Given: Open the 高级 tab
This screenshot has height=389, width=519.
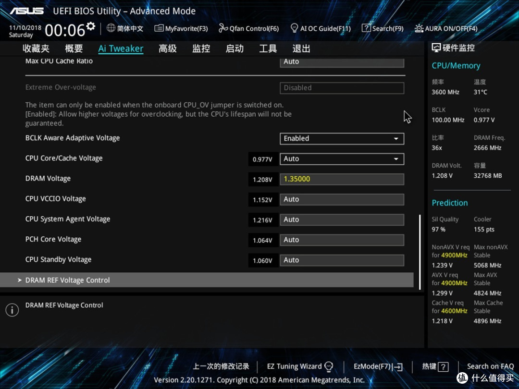Looking at the screenshot, I should 168,49.
